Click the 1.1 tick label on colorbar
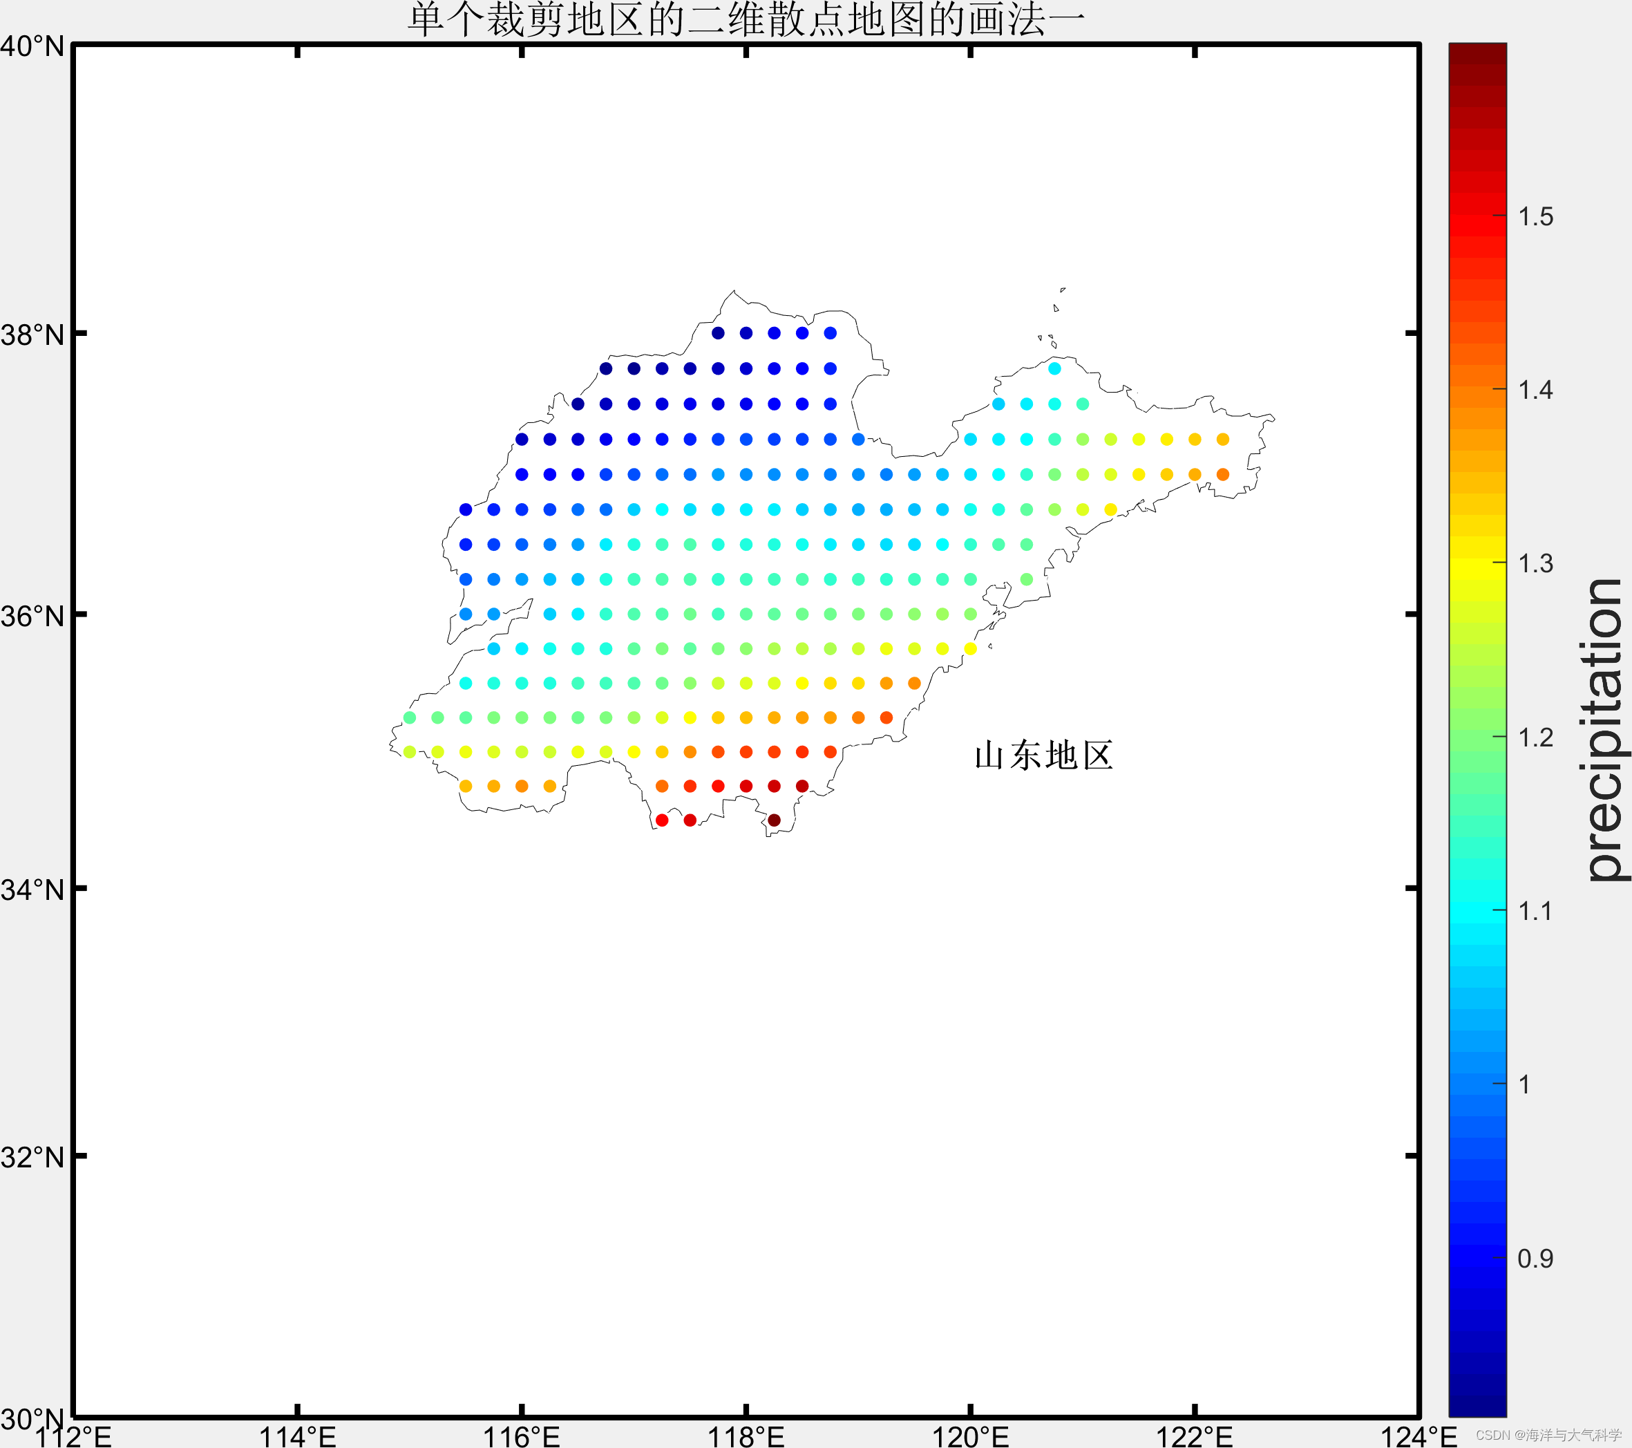 (1535, 911)
